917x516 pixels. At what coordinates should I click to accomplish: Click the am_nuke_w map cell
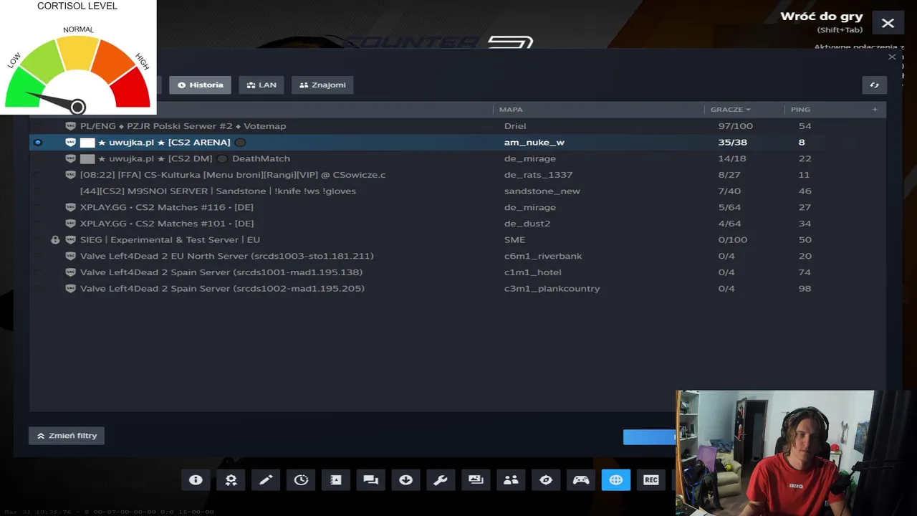[534, 143]
